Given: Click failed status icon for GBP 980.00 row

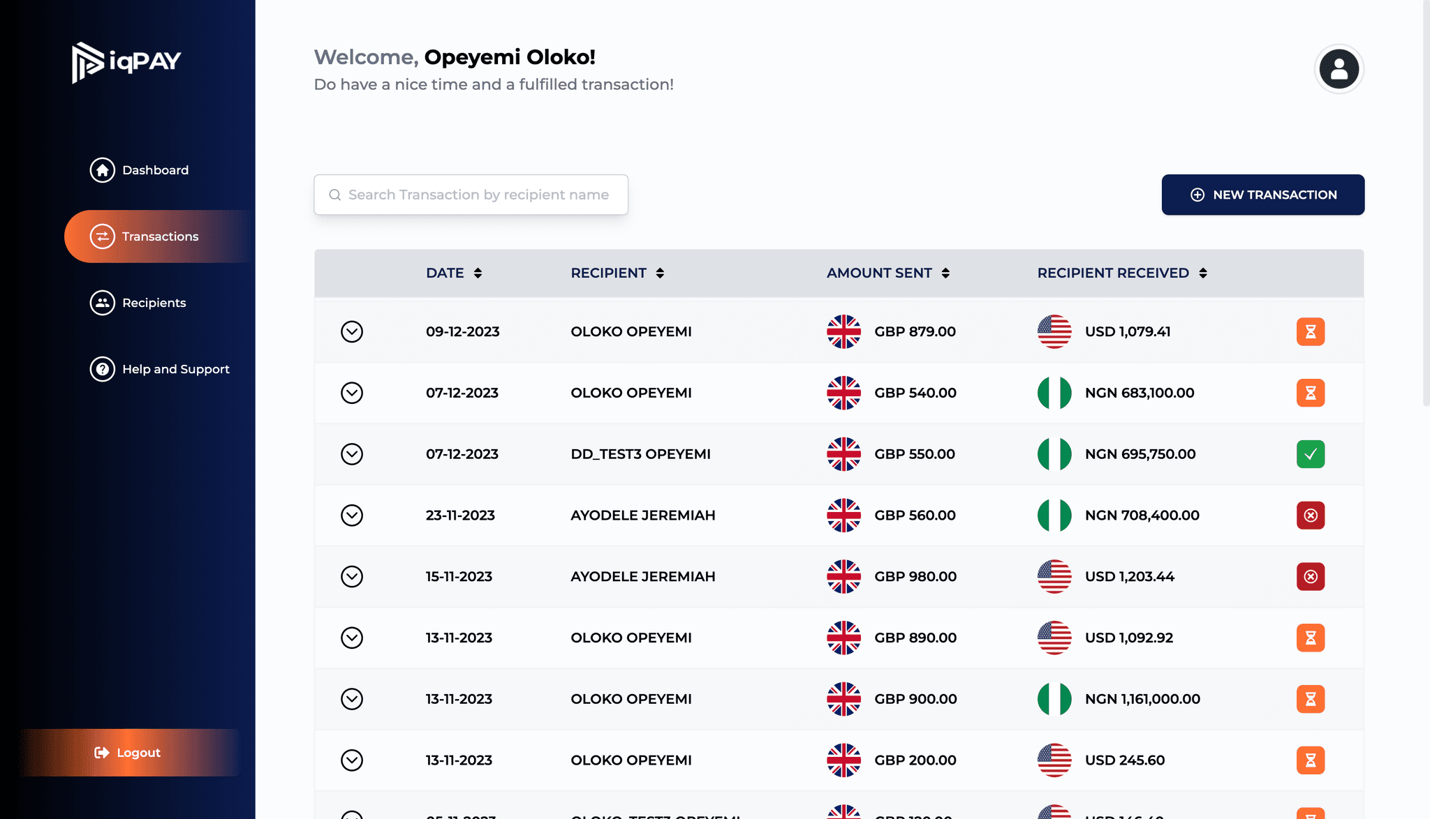Looking at the screenshot, I should coord(1311,576).
